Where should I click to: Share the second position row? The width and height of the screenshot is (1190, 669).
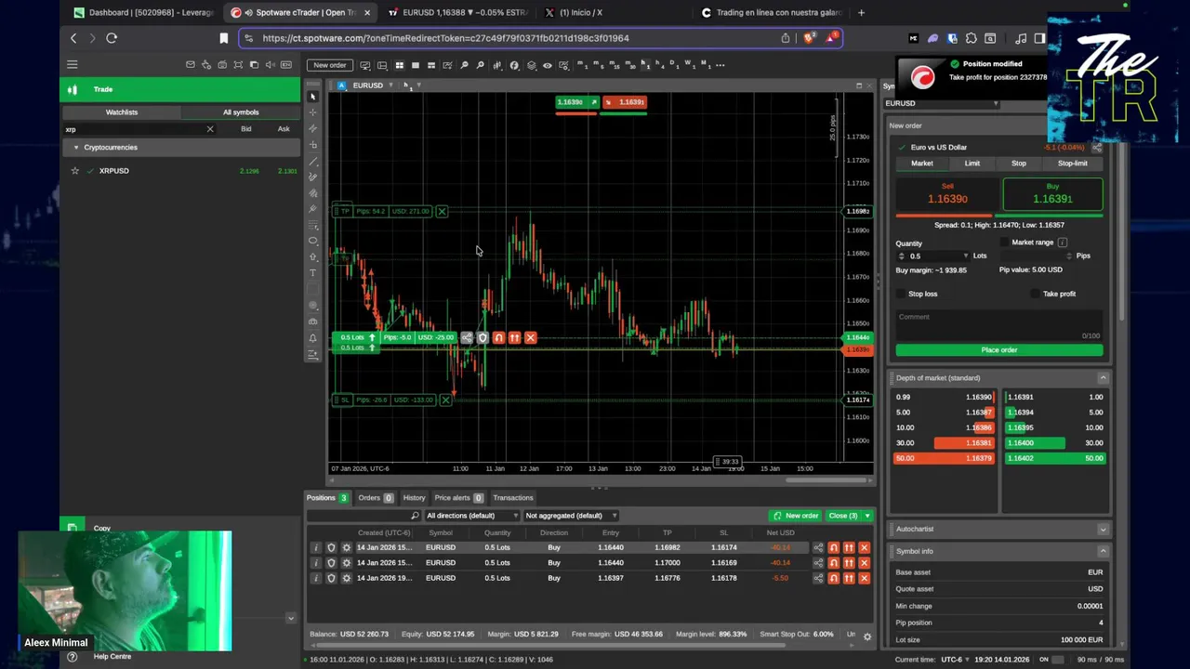point(818,563)
